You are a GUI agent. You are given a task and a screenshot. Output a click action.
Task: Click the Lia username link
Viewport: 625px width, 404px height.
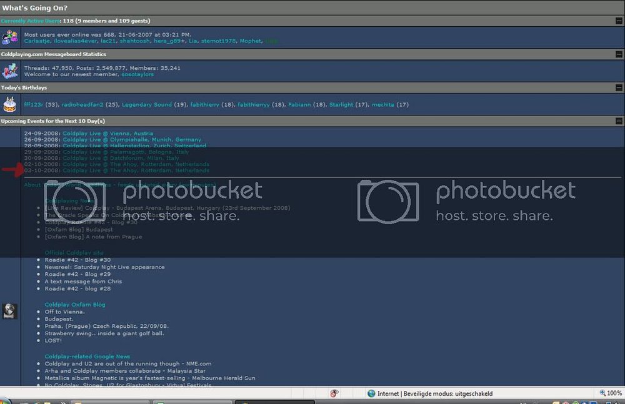pyautogui.click(x=193, y=41)
